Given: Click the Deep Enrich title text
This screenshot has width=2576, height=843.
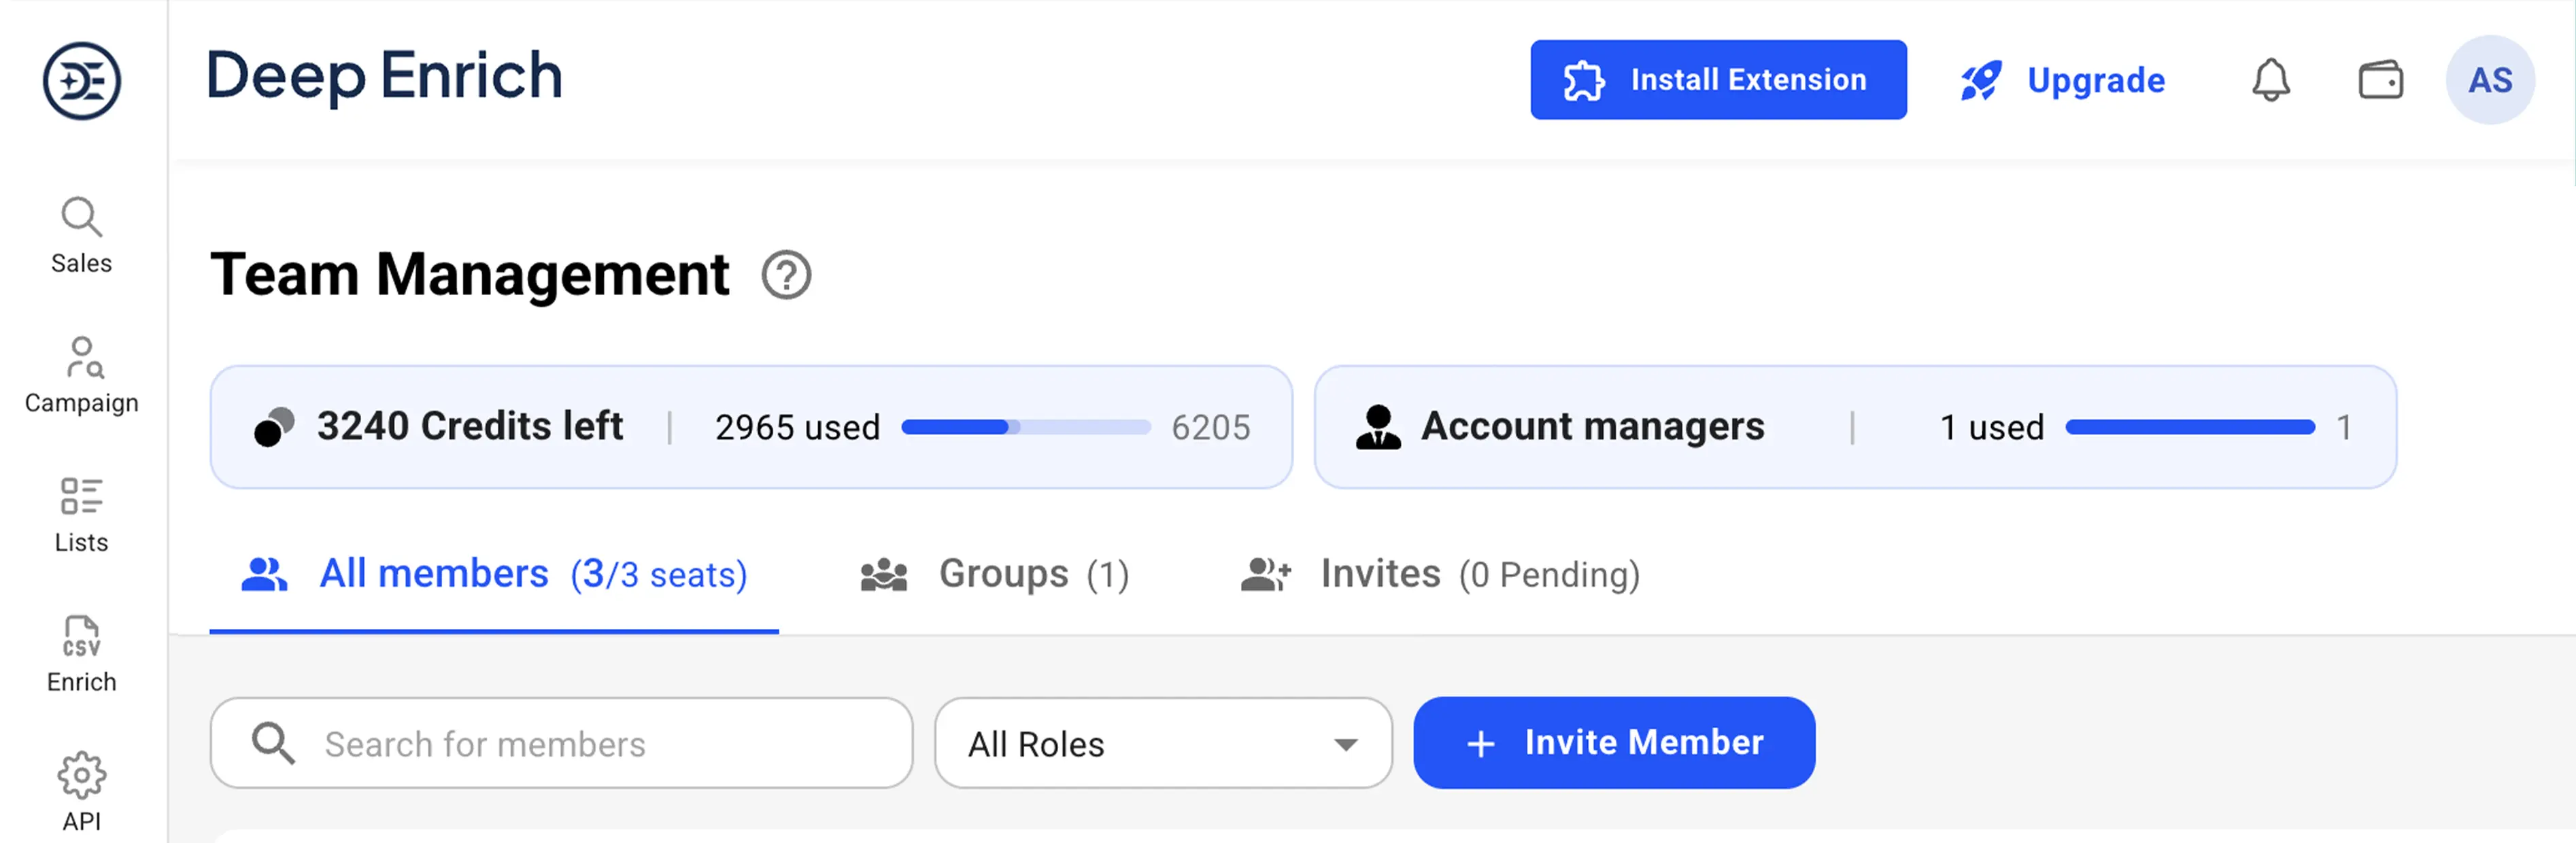Looking at the screenshot, I should click(384, 77).
